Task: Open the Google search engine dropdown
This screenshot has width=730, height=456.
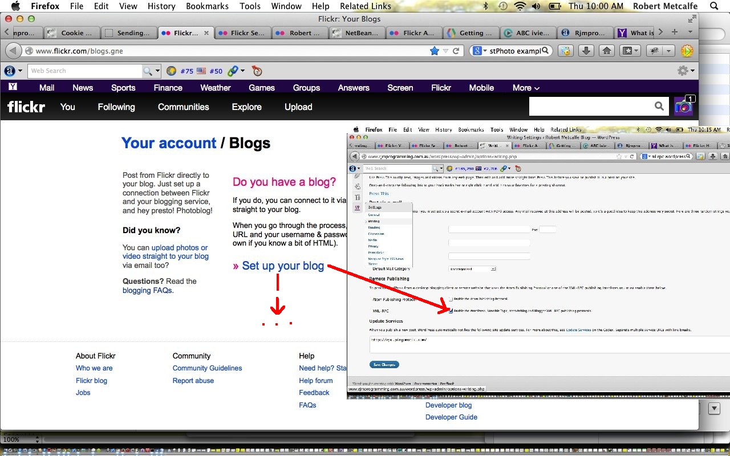Action: pos(480,51)
